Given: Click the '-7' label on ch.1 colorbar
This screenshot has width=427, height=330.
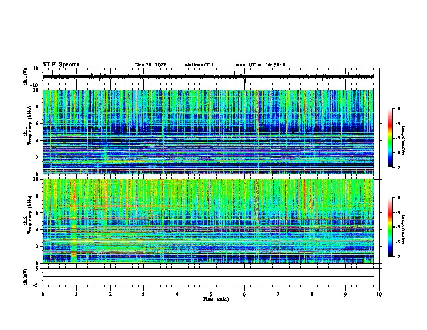Looking at the screenshot, I should 398,167.
